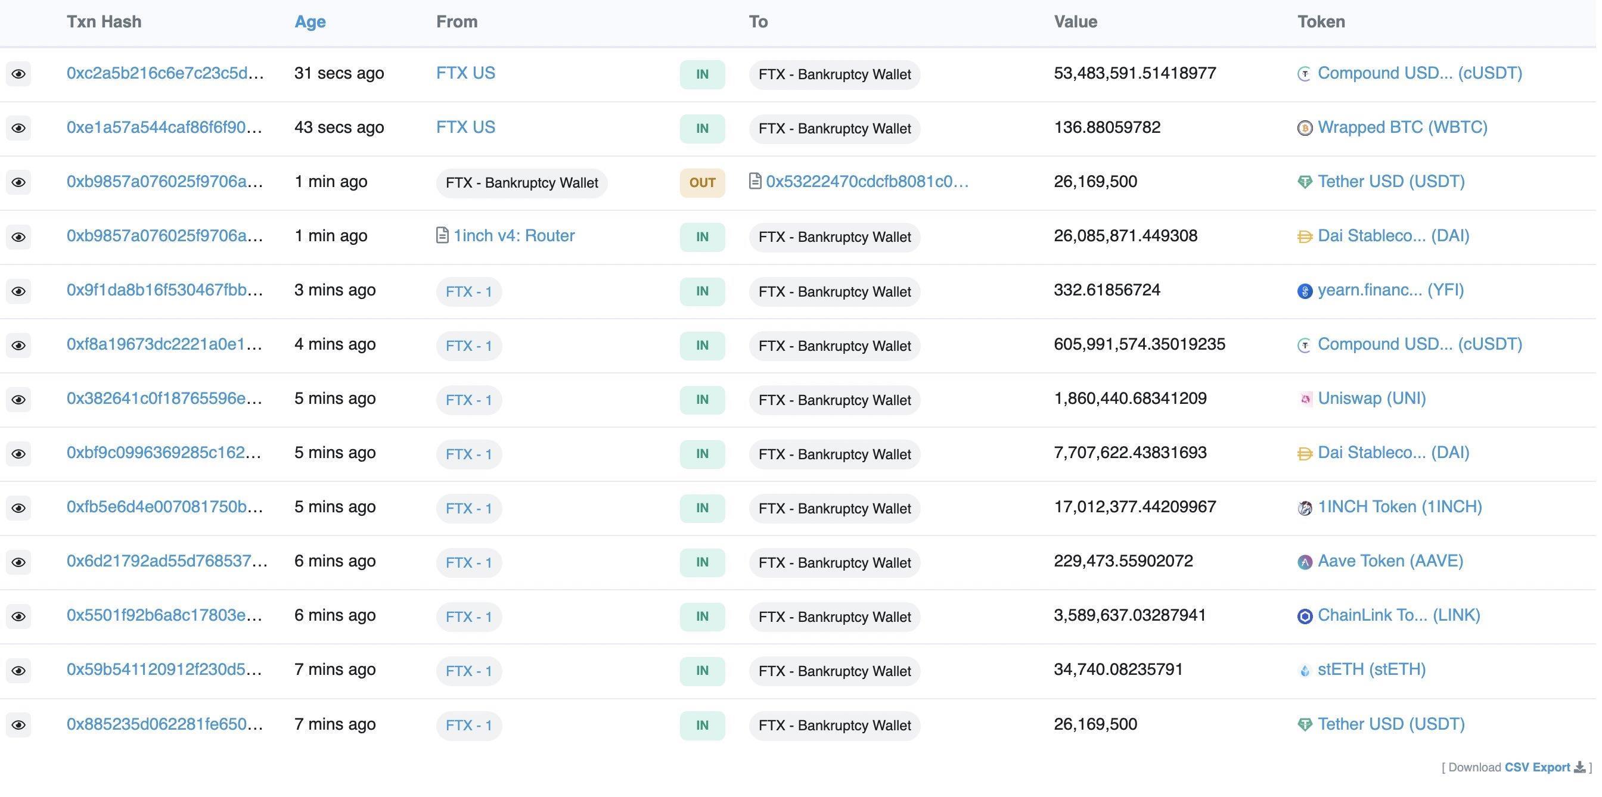1602x797 pixels.
Task: Click the Age column header to switch its format
Action: coord(310,22)
